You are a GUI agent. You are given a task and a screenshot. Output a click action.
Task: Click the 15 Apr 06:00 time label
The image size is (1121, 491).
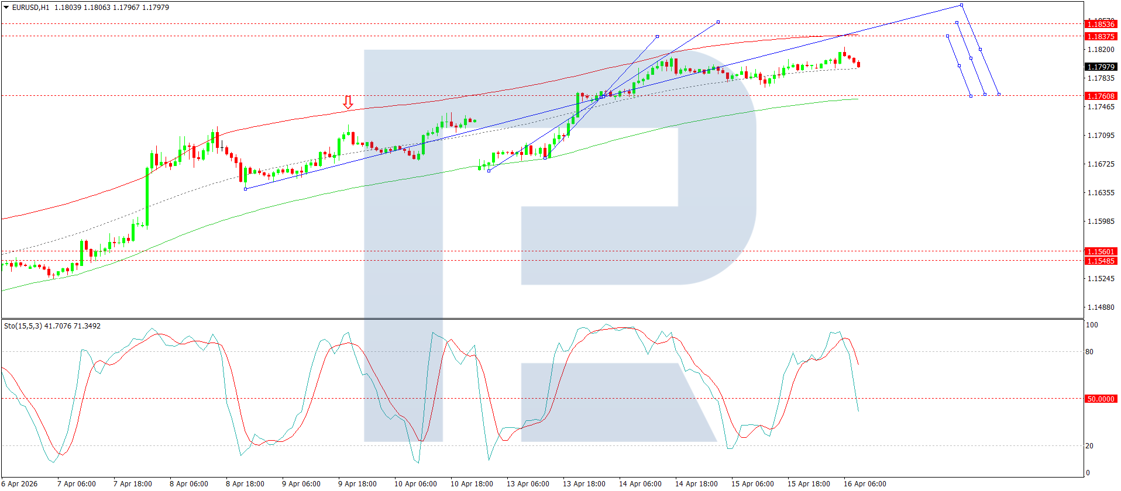click(x=752, y=484)
